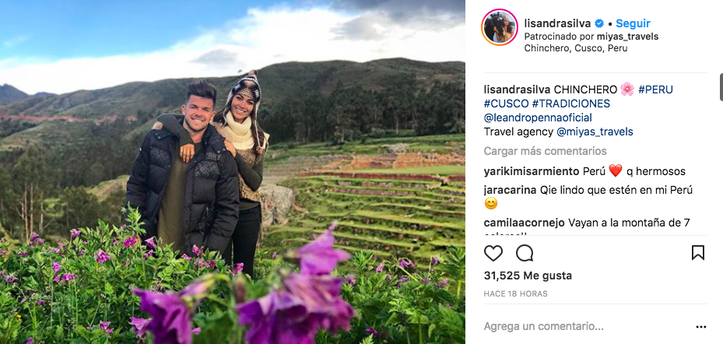Follow the account with Seguir
Viewport: 723px width, 344px height.
[633, 23]
